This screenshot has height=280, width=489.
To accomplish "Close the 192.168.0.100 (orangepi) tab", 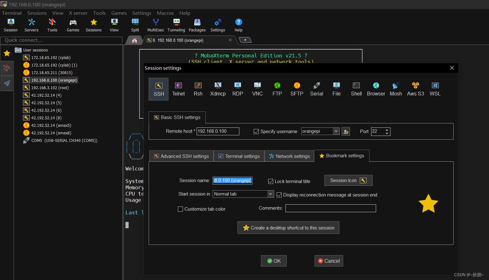I will [x=230, y=40].
